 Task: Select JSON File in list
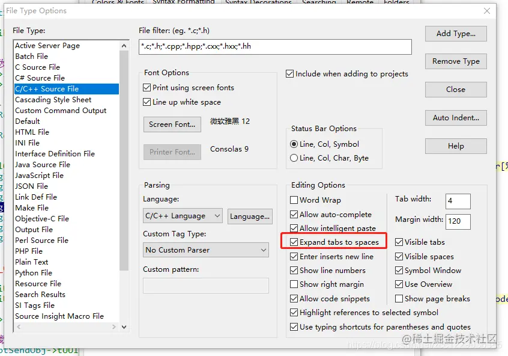click(67, 186)
